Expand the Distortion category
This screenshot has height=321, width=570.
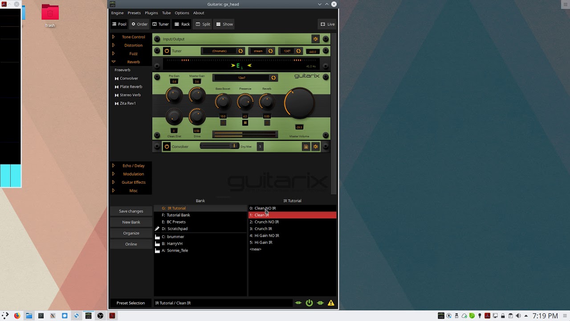click(113, 45)
